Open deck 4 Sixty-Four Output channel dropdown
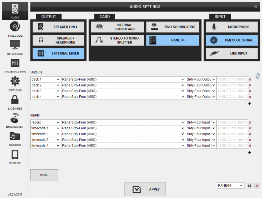262x198 pixels. (201, 97)
